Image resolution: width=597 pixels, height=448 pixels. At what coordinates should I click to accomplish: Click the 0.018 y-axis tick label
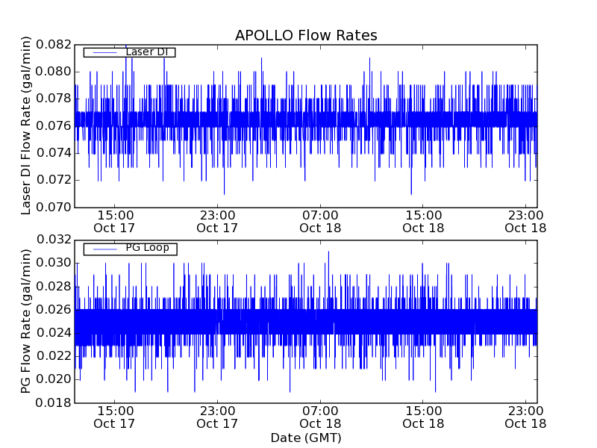[54, 402]
